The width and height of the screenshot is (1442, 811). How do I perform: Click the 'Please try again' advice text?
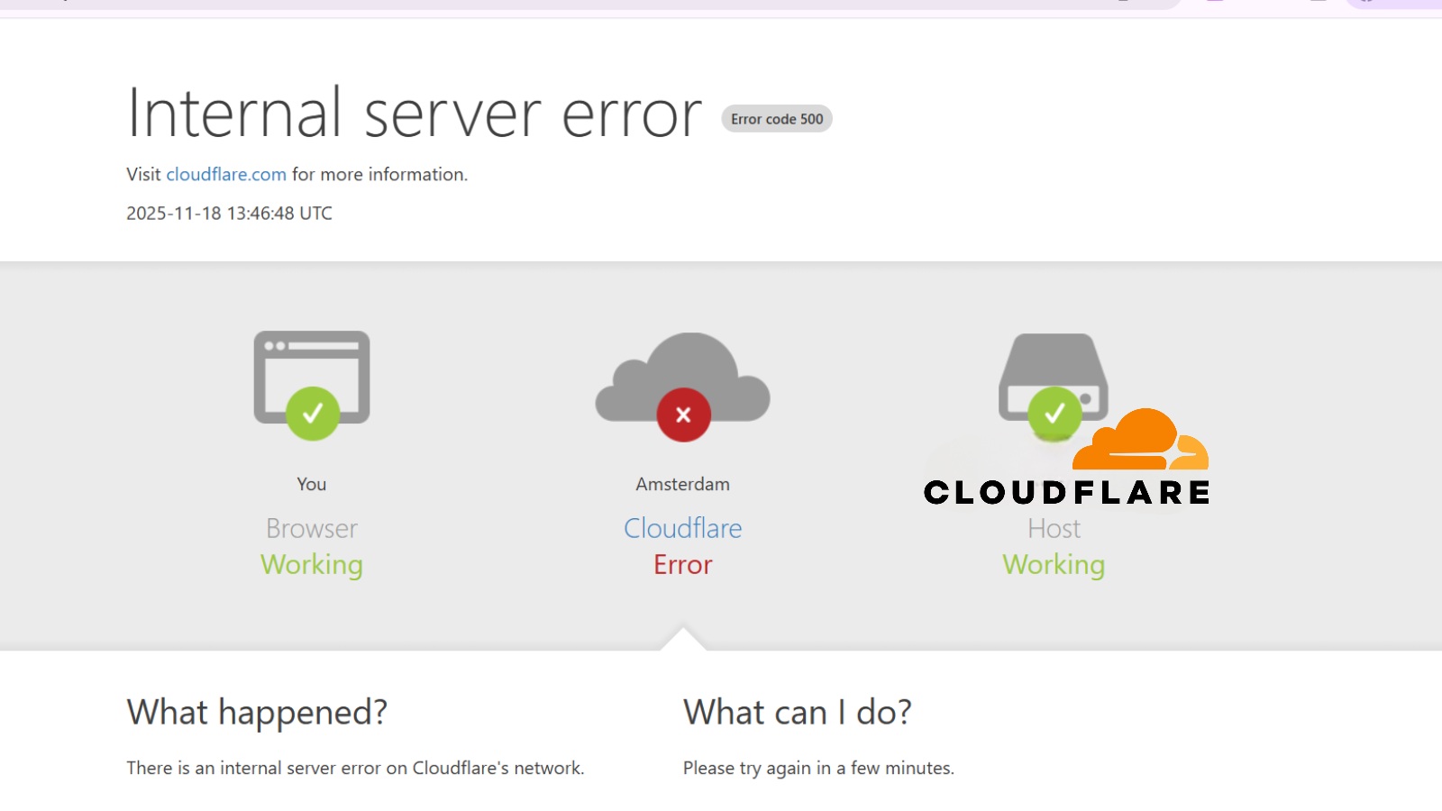point(818,768)
